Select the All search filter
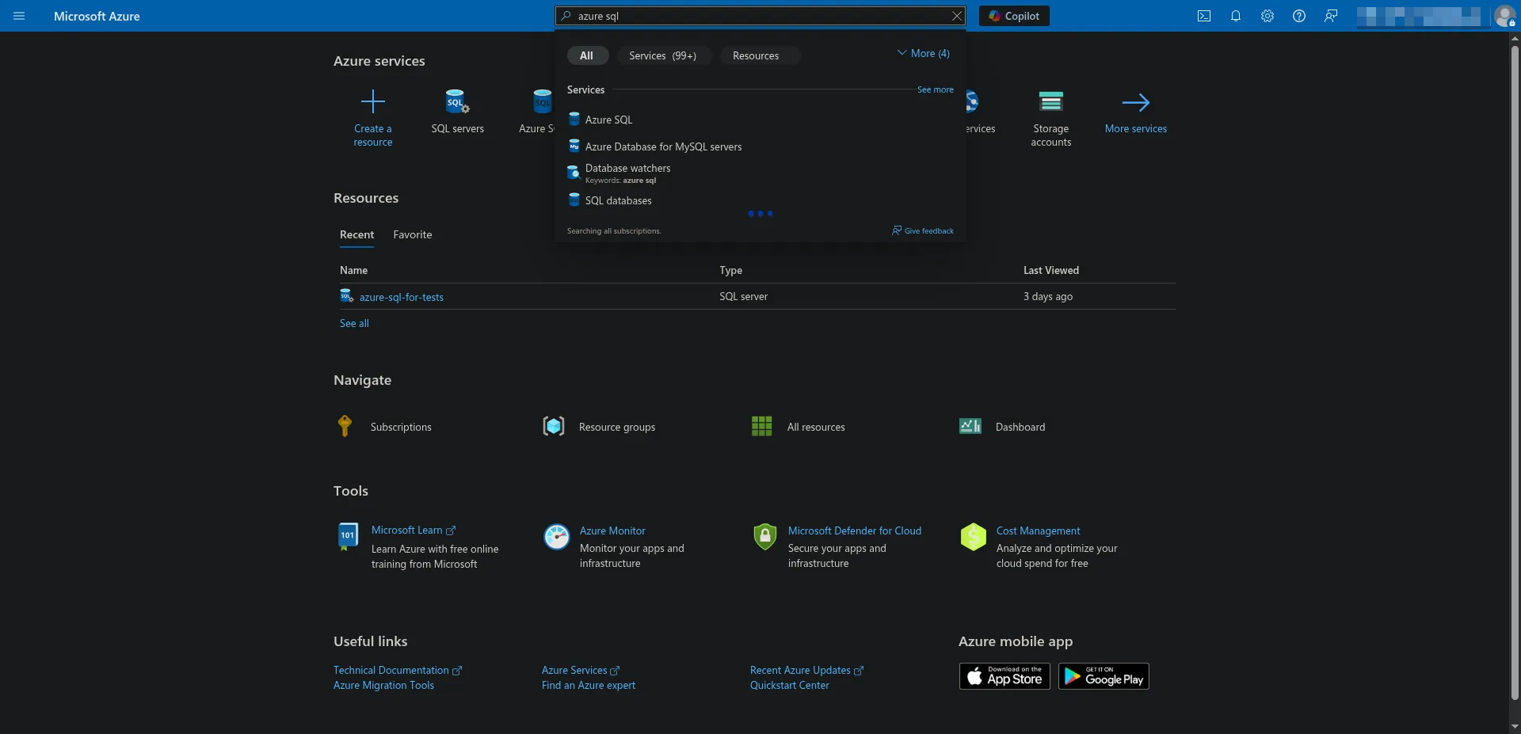The height and width of the screenshot is (734, 1521). click(x=587, y=55)
